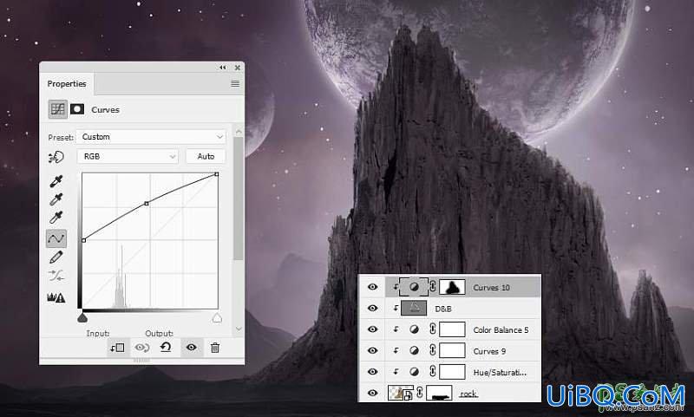Delete this adjustment layer via trash icon

pos(215,348)
